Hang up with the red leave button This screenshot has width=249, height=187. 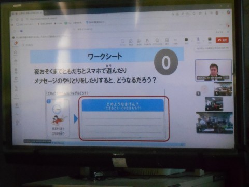[x=222, y=40]
